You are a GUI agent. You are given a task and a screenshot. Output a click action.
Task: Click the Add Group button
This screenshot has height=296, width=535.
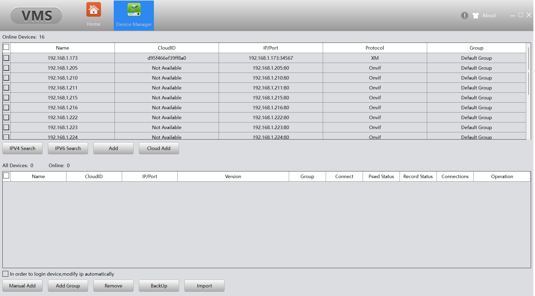click(x=68, y=286)
